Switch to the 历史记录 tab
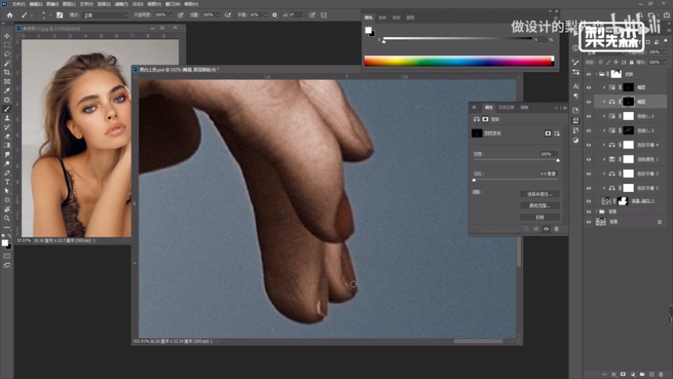 pos(506,108)
